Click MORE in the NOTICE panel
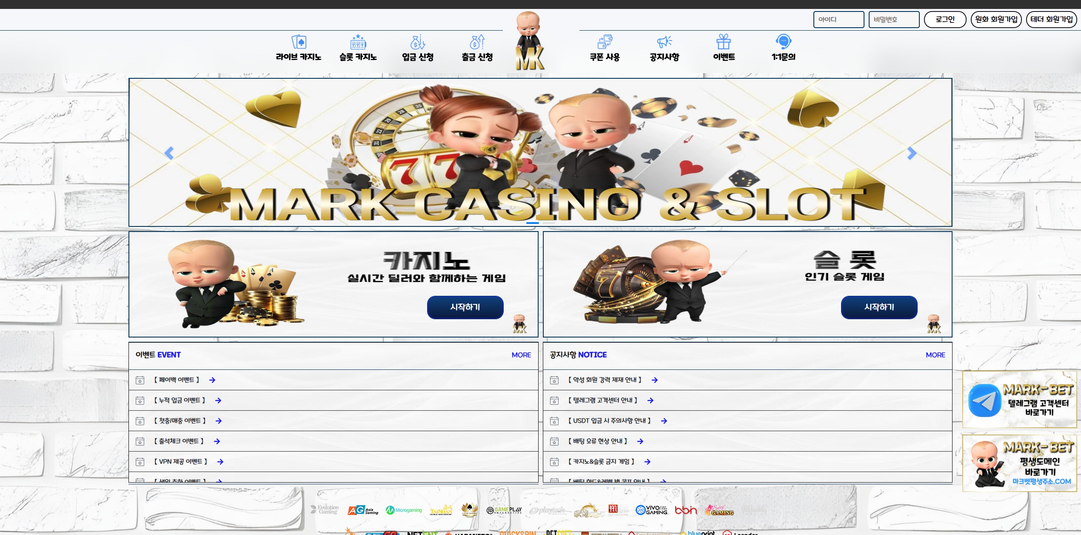The height and width of the screenshot is (535, 1081). click(935, 355)
